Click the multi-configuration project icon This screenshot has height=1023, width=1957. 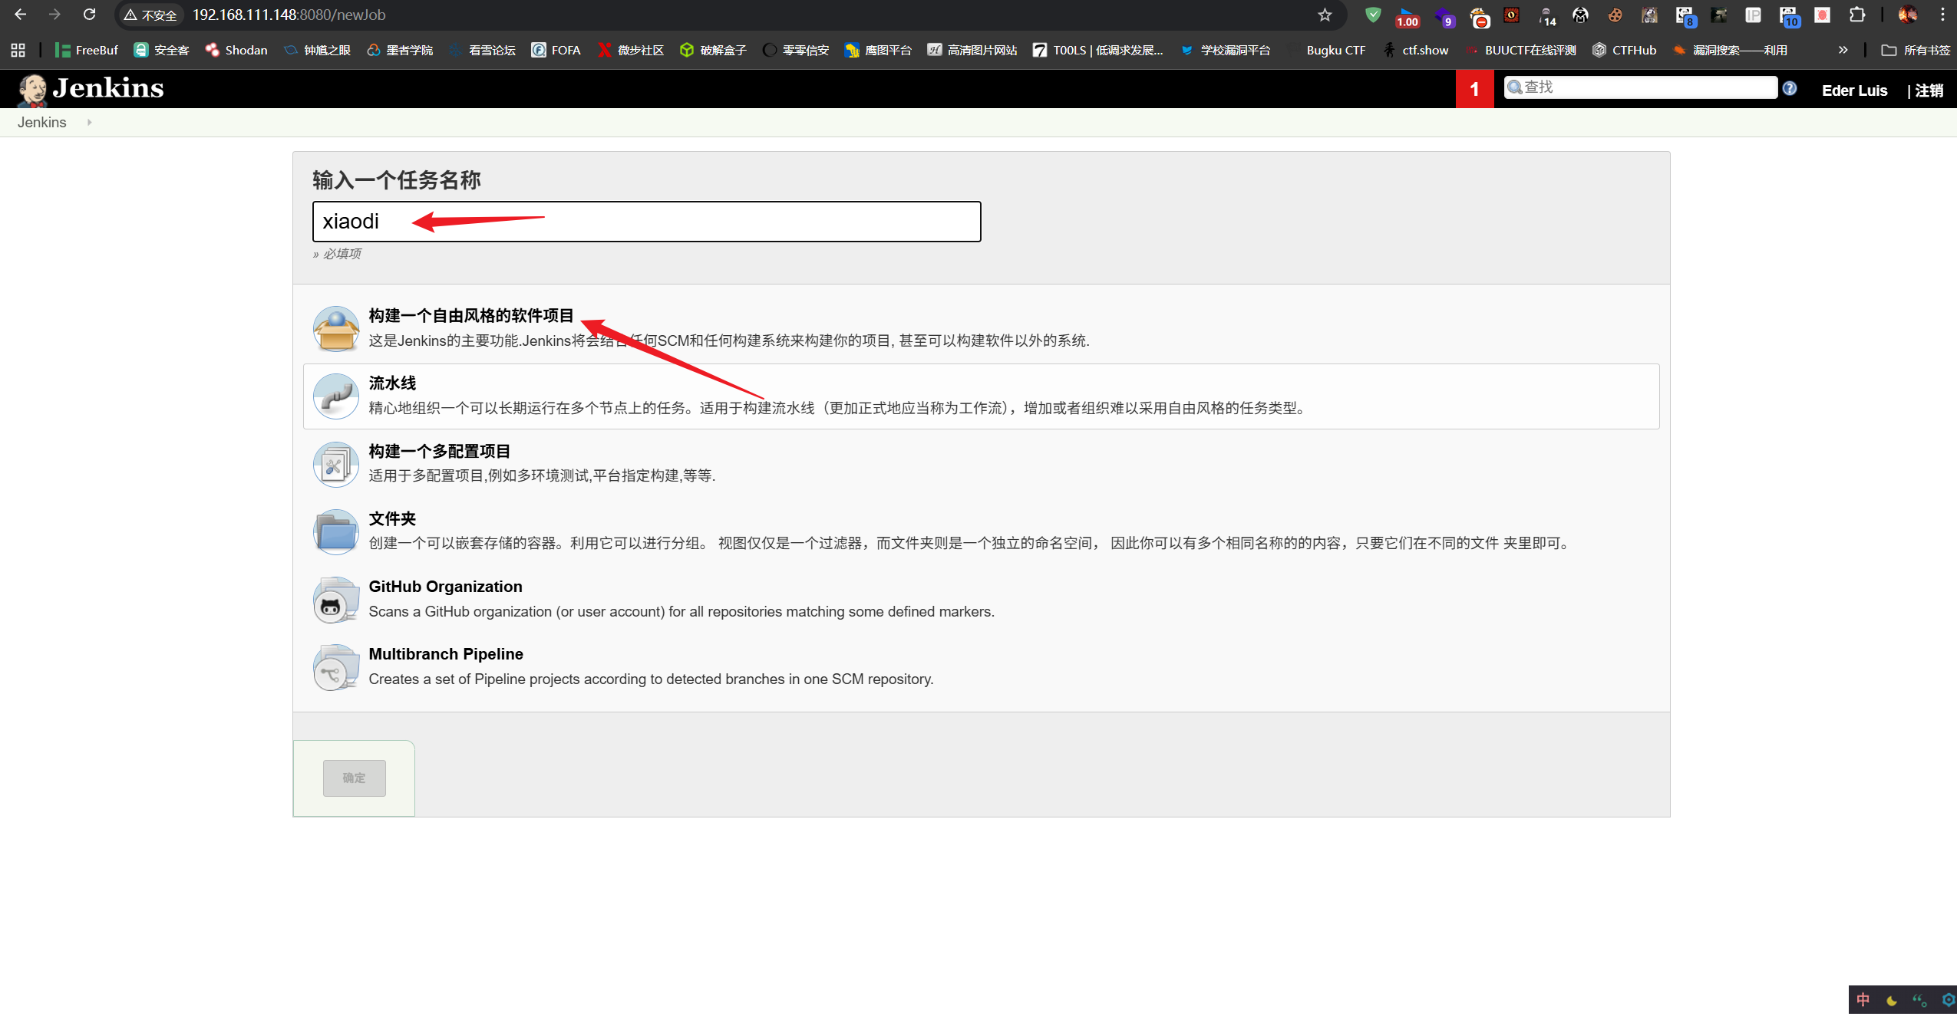[x=335, y=464]
